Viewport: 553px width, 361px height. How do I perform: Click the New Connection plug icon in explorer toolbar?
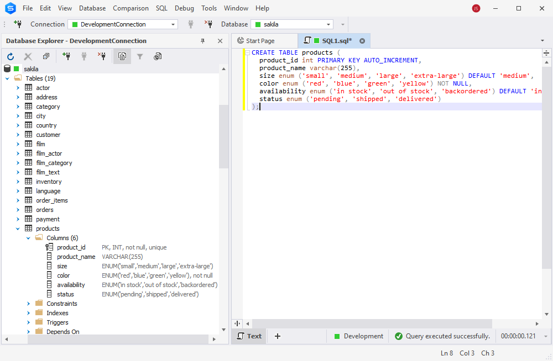(x=66, y=56)
